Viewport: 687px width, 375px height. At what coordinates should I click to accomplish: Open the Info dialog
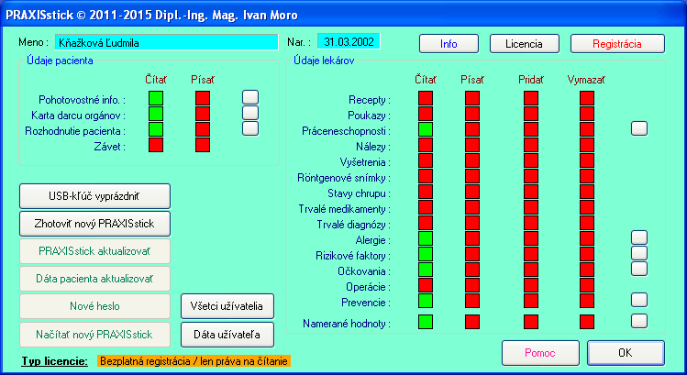point(449,44)
